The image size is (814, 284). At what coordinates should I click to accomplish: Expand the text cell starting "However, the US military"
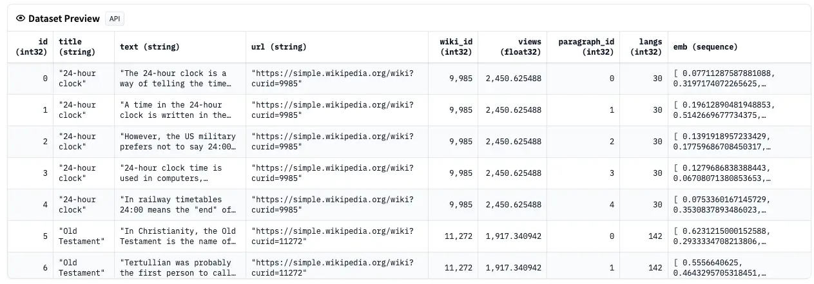[x=178, y=142]
